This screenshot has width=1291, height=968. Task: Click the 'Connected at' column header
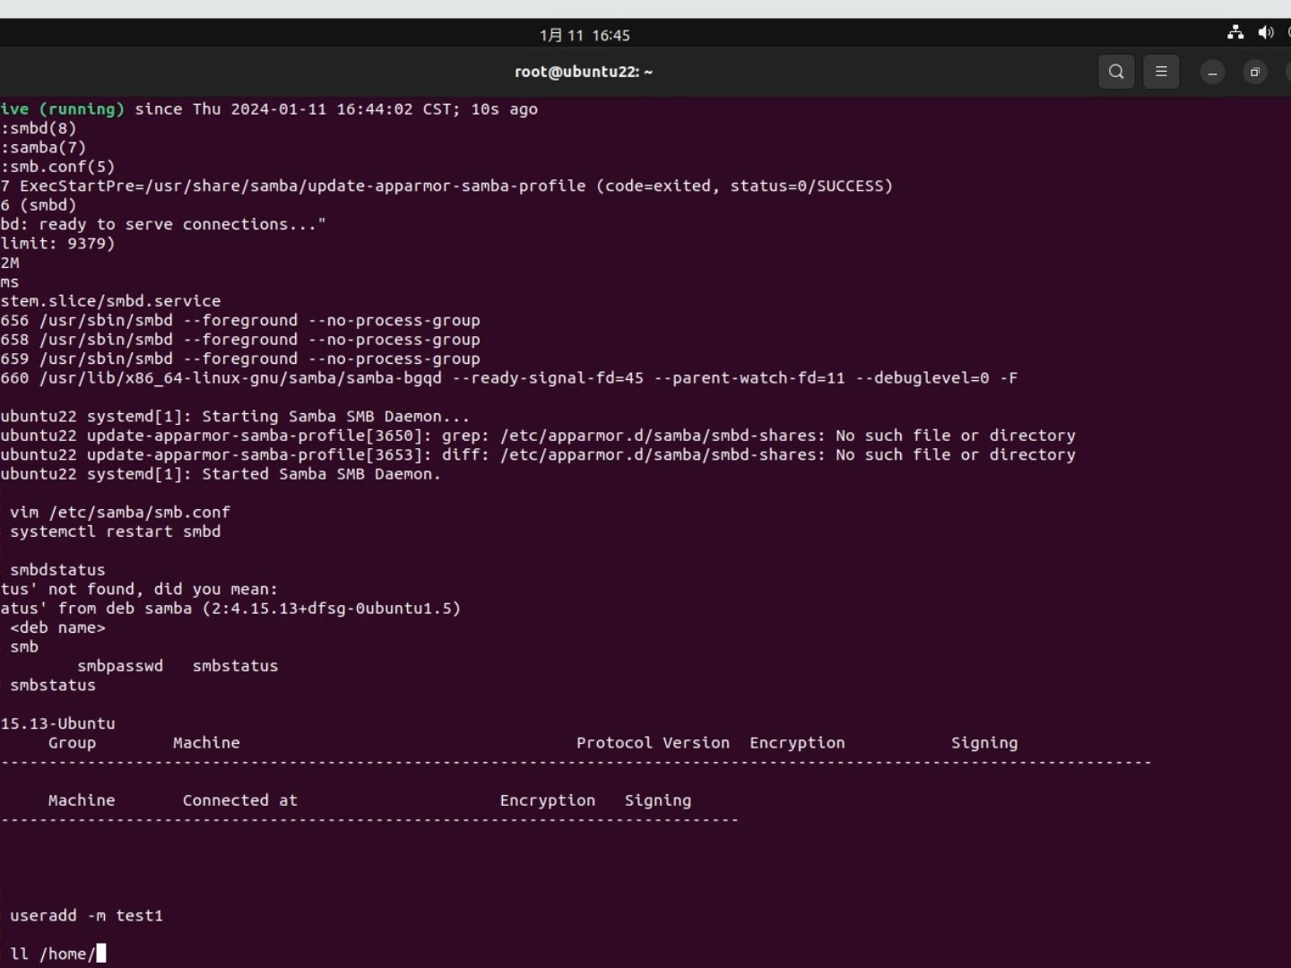(x=239, y=800)
